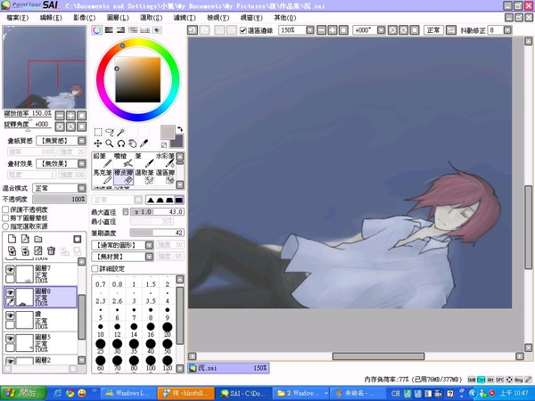Open the 編輯(E) menu
535x401 pixels.
51,18
